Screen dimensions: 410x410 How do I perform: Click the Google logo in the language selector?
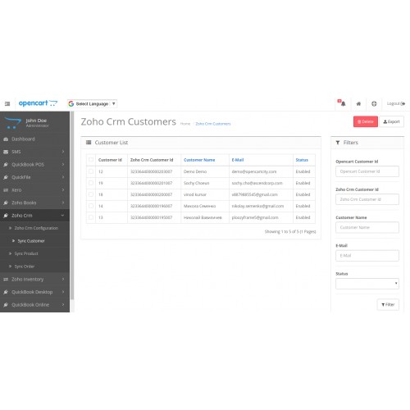[71, 104]
